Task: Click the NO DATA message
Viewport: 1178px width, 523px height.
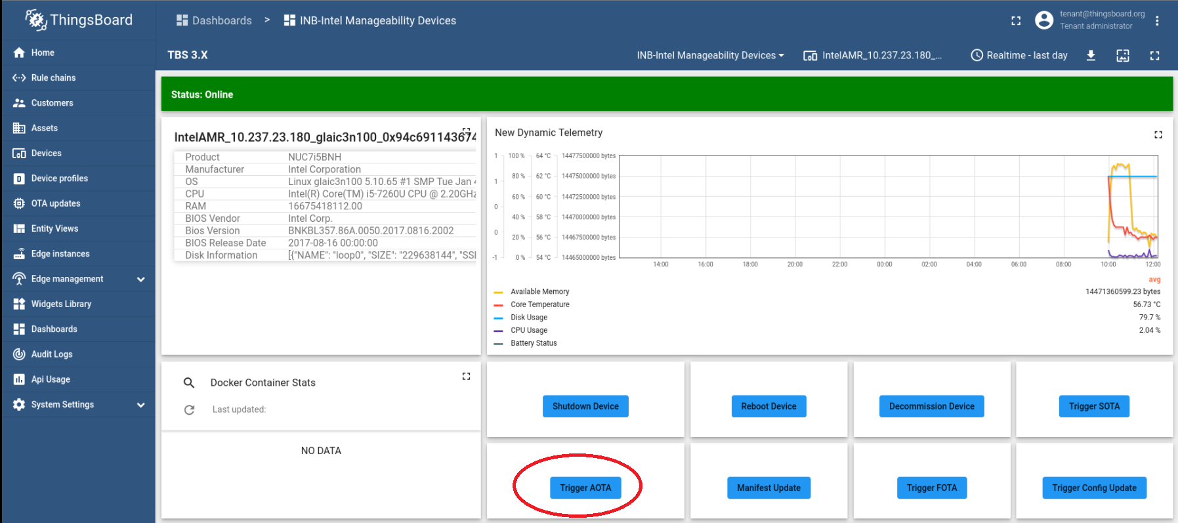Action: [x=321, y=451]
